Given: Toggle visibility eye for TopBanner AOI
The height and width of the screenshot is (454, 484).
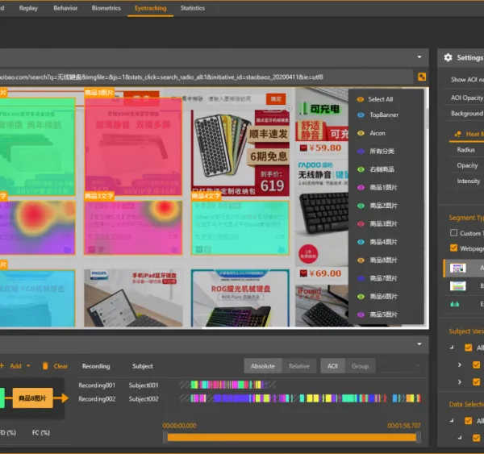Looking at the screenshot, I should pos(361,115).
